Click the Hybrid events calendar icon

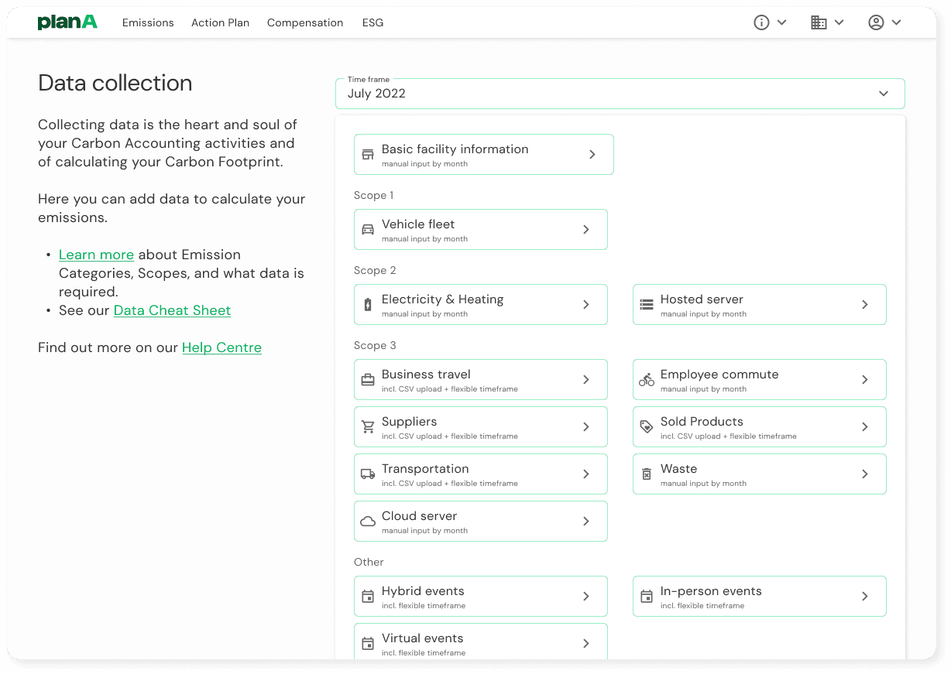coord(368,597)
